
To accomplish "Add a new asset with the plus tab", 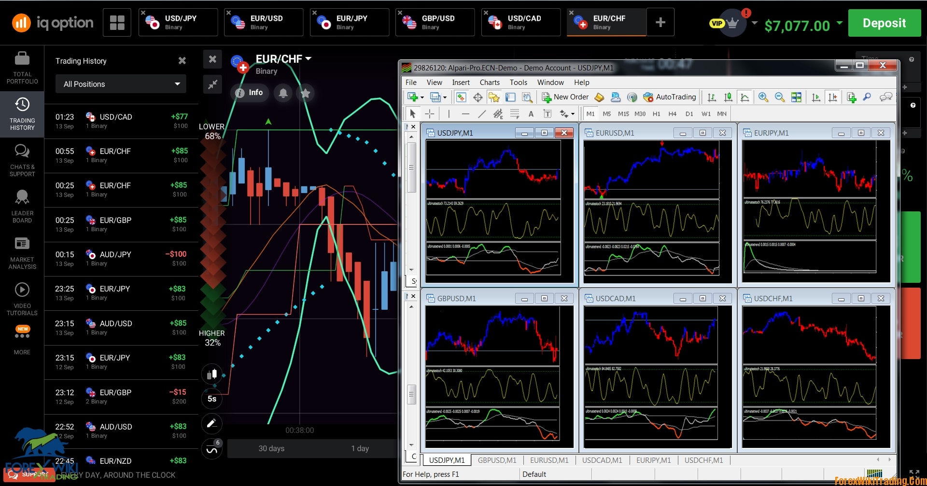I will (660, 22).
